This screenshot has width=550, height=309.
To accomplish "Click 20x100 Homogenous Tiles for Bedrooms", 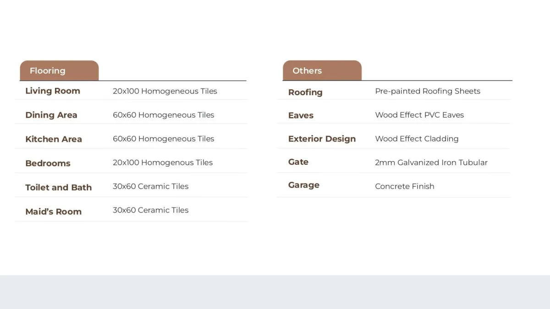I will [x=163, y=163].
